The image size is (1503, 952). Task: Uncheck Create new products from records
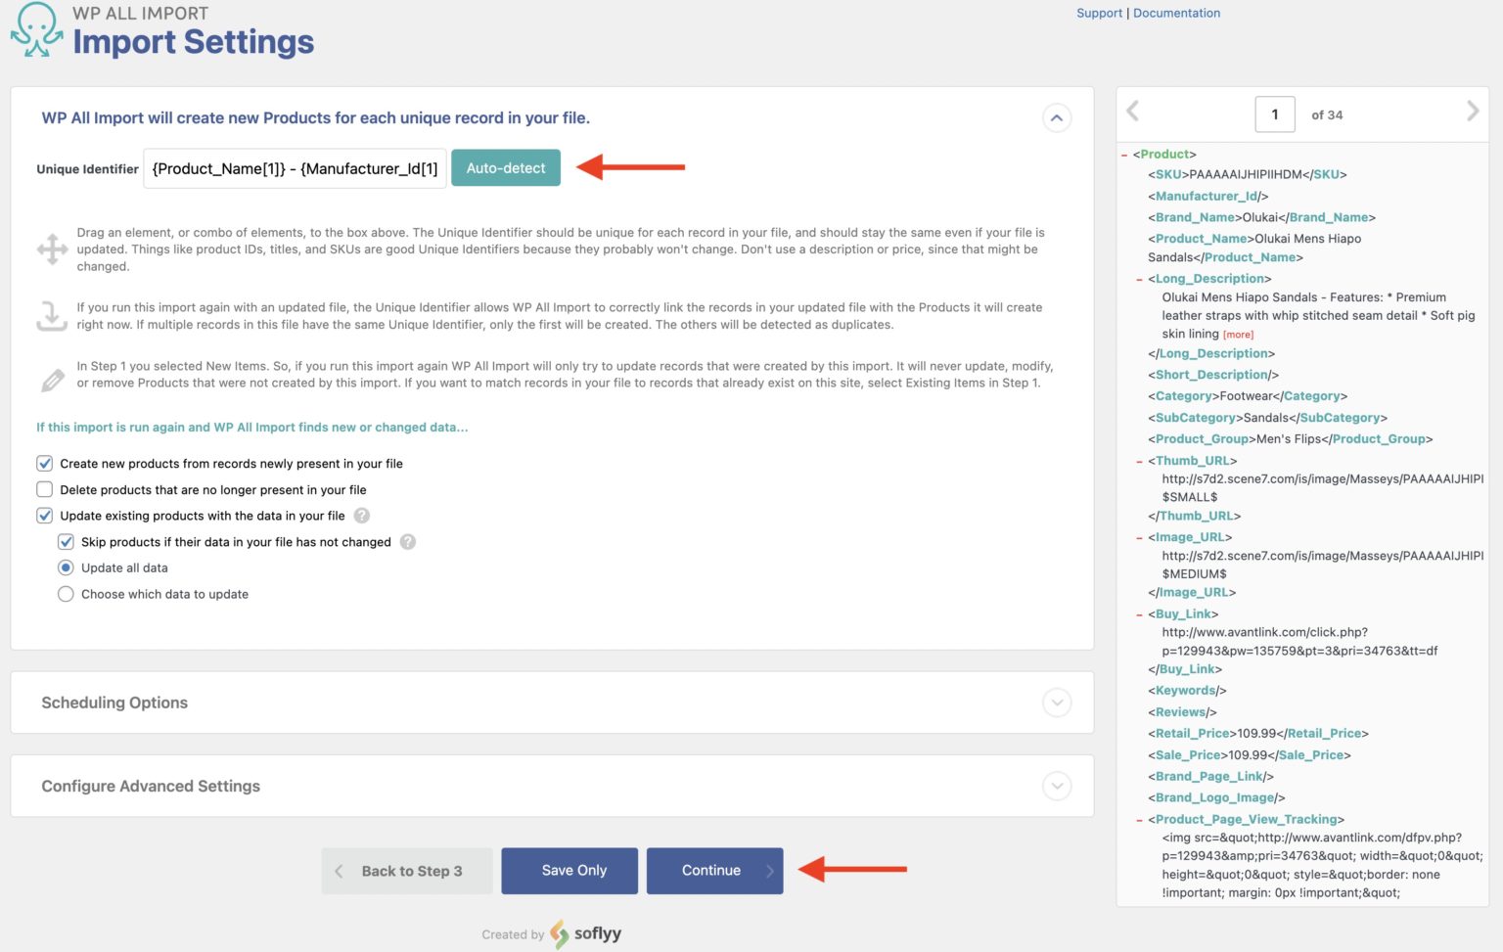coord(45,464)
